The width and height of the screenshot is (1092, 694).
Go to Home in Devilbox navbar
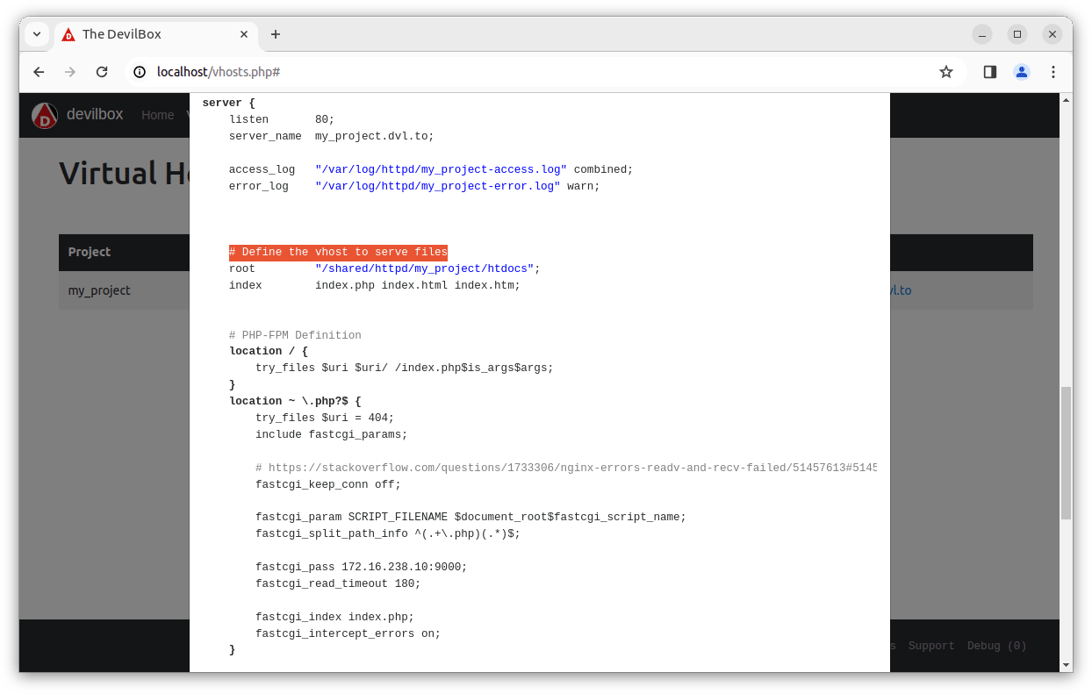click(x=158, y=115)
